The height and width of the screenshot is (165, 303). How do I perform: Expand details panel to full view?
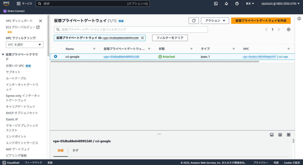point(289,135)
